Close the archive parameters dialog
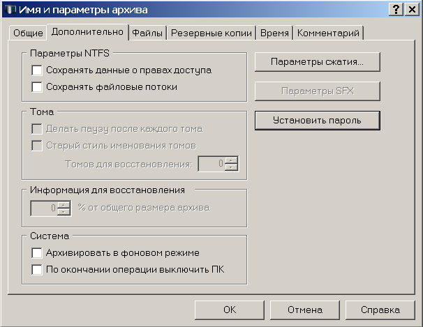The height and width of the screenshot is (327, 423). click(412, 10)
